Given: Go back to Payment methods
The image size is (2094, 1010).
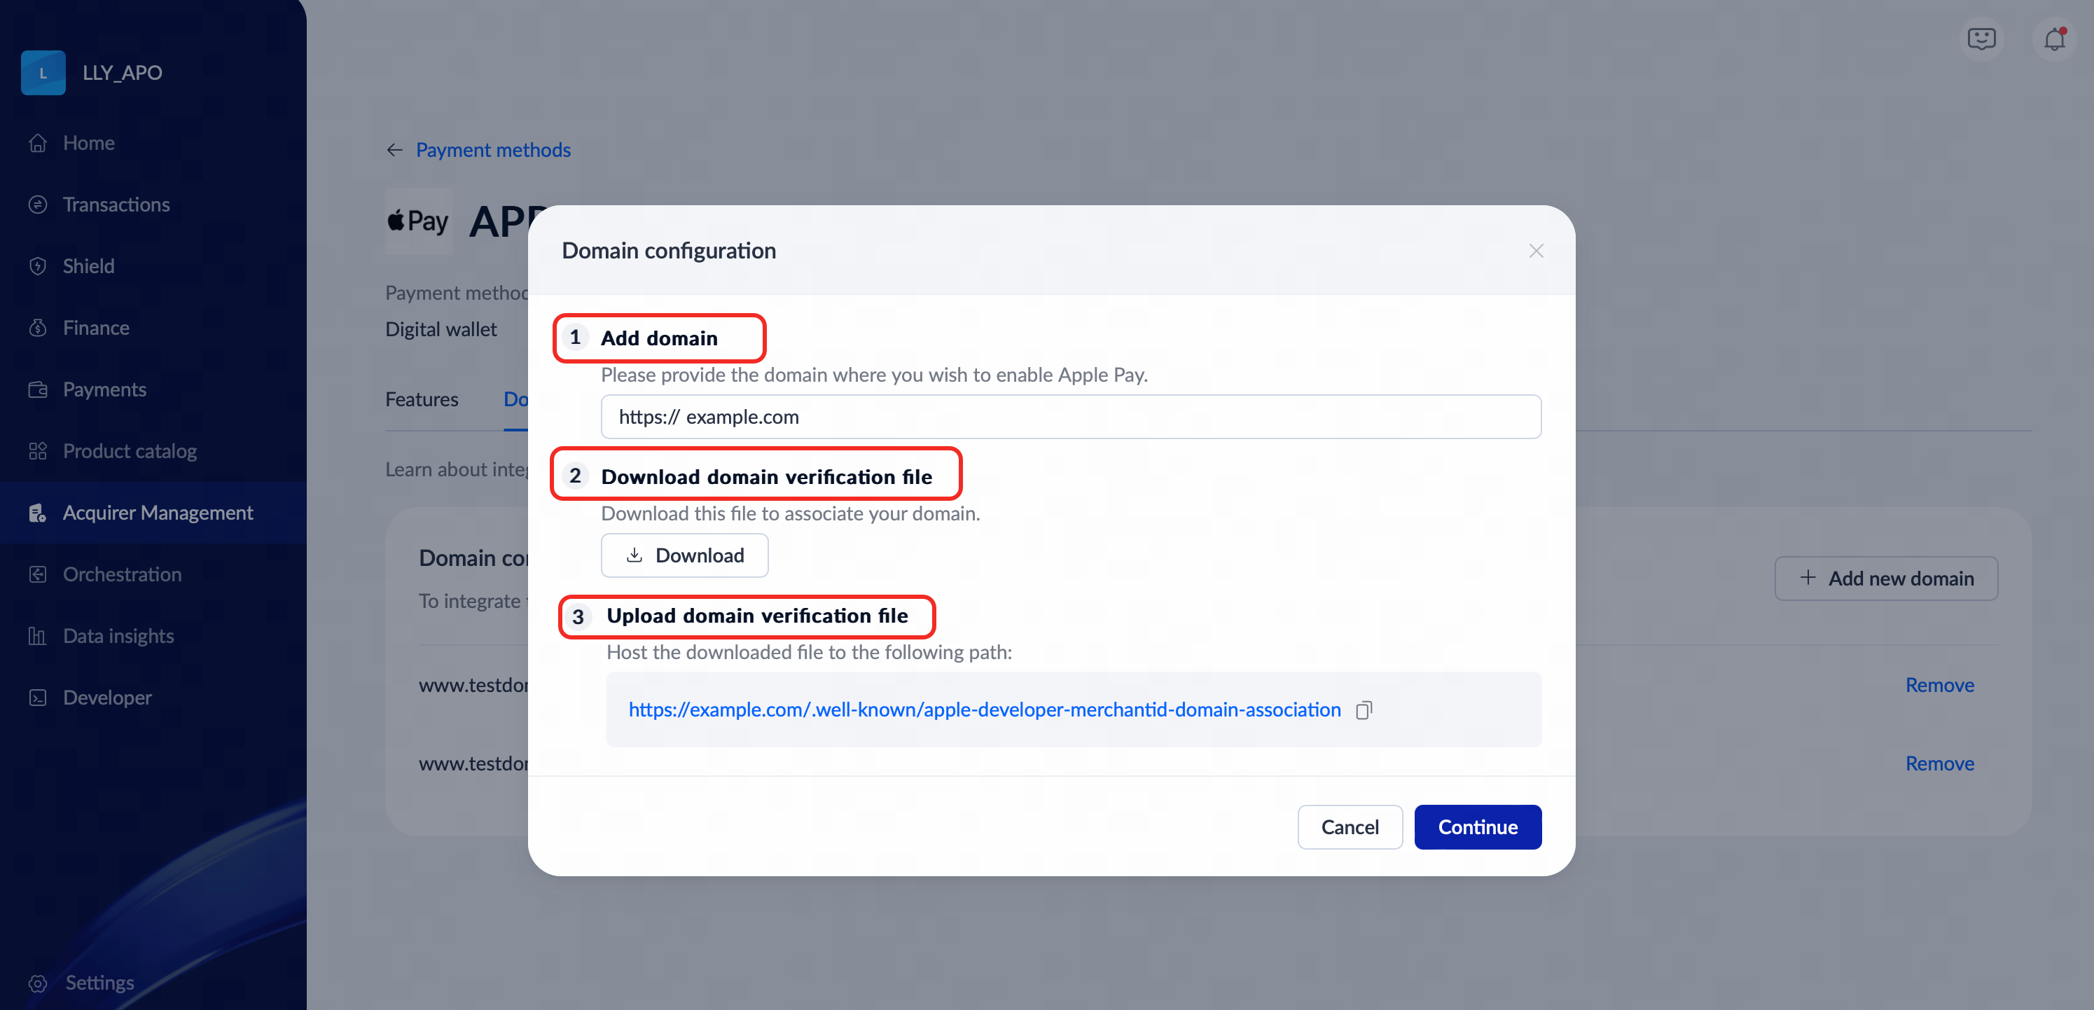Looking at the screenshot, I should point(492,150).
